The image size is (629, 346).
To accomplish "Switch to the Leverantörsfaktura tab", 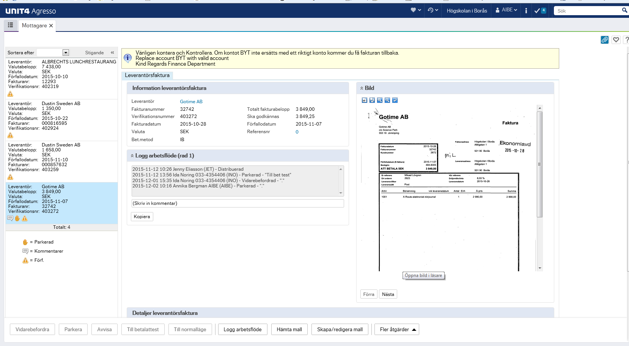I will pos(147,75).
